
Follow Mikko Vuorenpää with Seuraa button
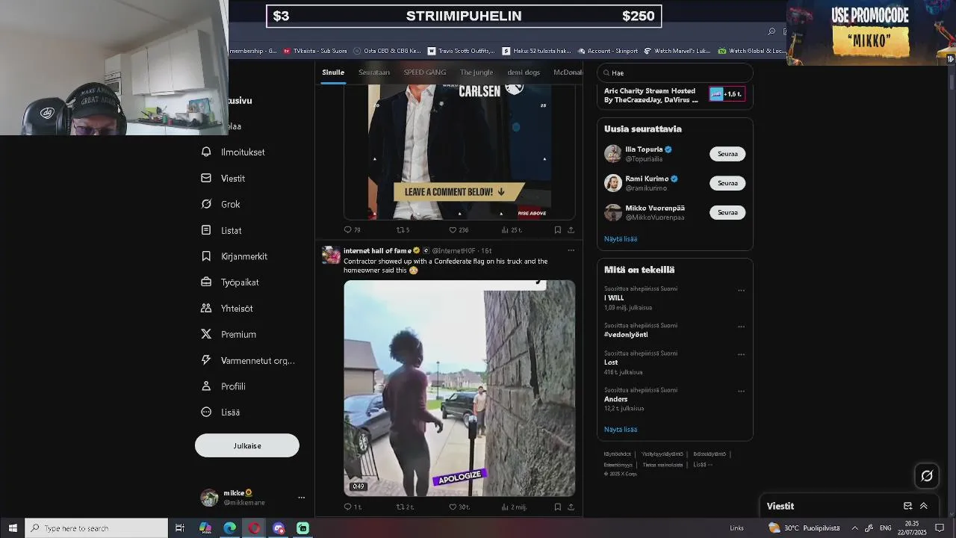(x=727, y=212)
